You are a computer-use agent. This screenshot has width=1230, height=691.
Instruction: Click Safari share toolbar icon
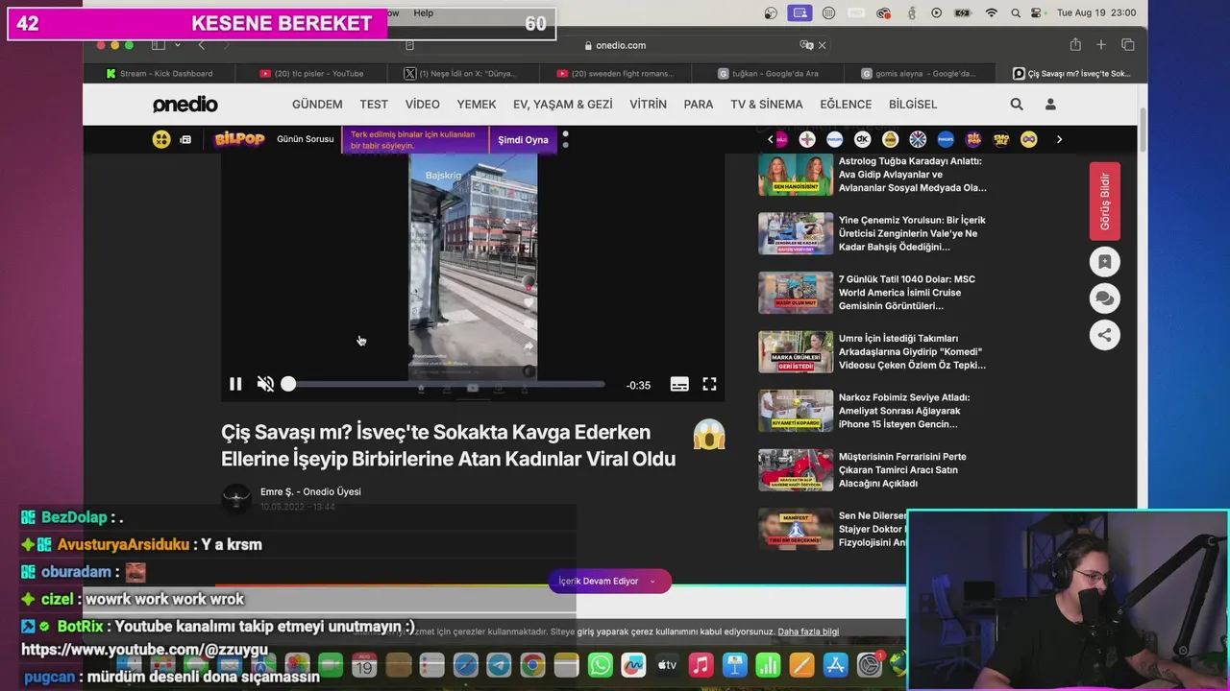(x=1075, y=45)
